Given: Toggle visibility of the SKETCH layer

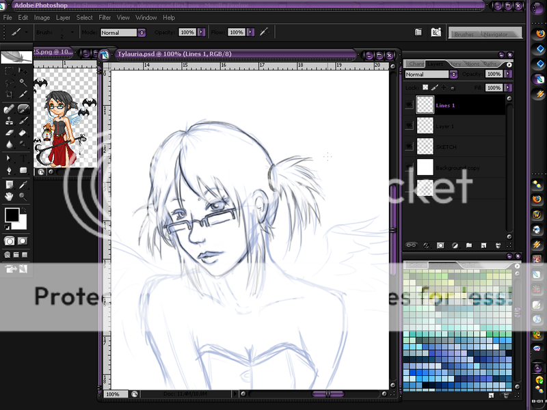Looking at the screenshot, I should click(x=410, y=146).
